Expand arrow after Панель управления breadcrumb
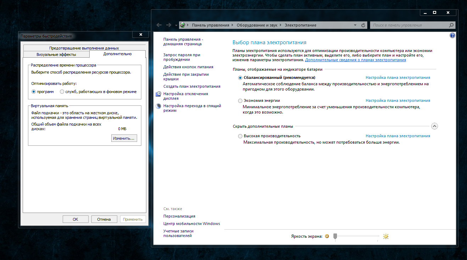 (233, 25)
